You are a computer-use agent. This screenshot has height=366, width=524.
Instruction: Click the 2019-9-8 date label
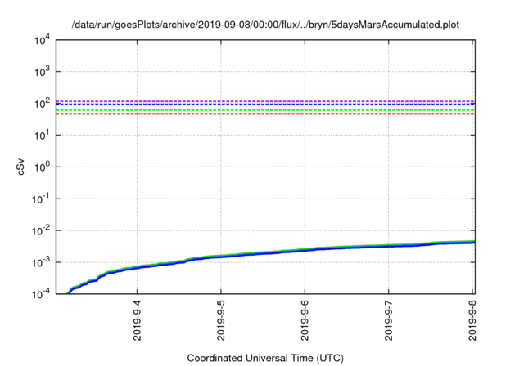[x=472, y=320]
